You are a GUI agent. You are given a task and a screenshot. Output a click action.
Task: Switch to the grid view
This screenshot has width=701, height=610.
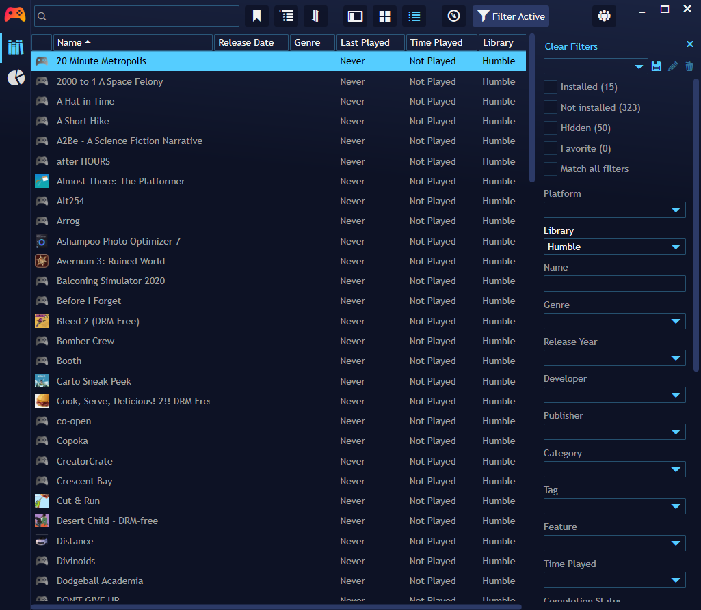(x=384, y=16)
